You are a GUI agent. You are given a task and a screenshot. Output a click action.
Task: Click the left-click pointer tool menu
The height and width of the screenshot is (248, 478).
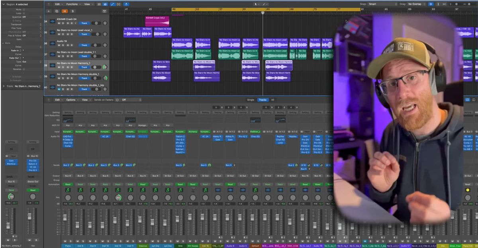point(257,4)
